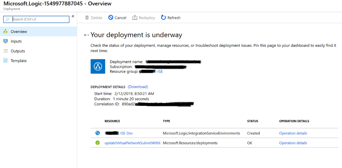342x168 pixels.
Task: Click the page title Microsoft.Logic-1549977887045 - Overview
Action: 58,4
